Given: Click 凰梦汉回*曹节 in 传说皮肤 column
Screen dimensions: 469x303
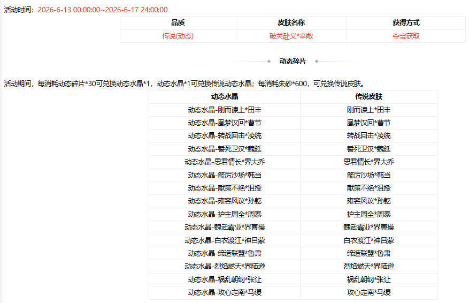Looking at the screenshot, I should point(368,123).
